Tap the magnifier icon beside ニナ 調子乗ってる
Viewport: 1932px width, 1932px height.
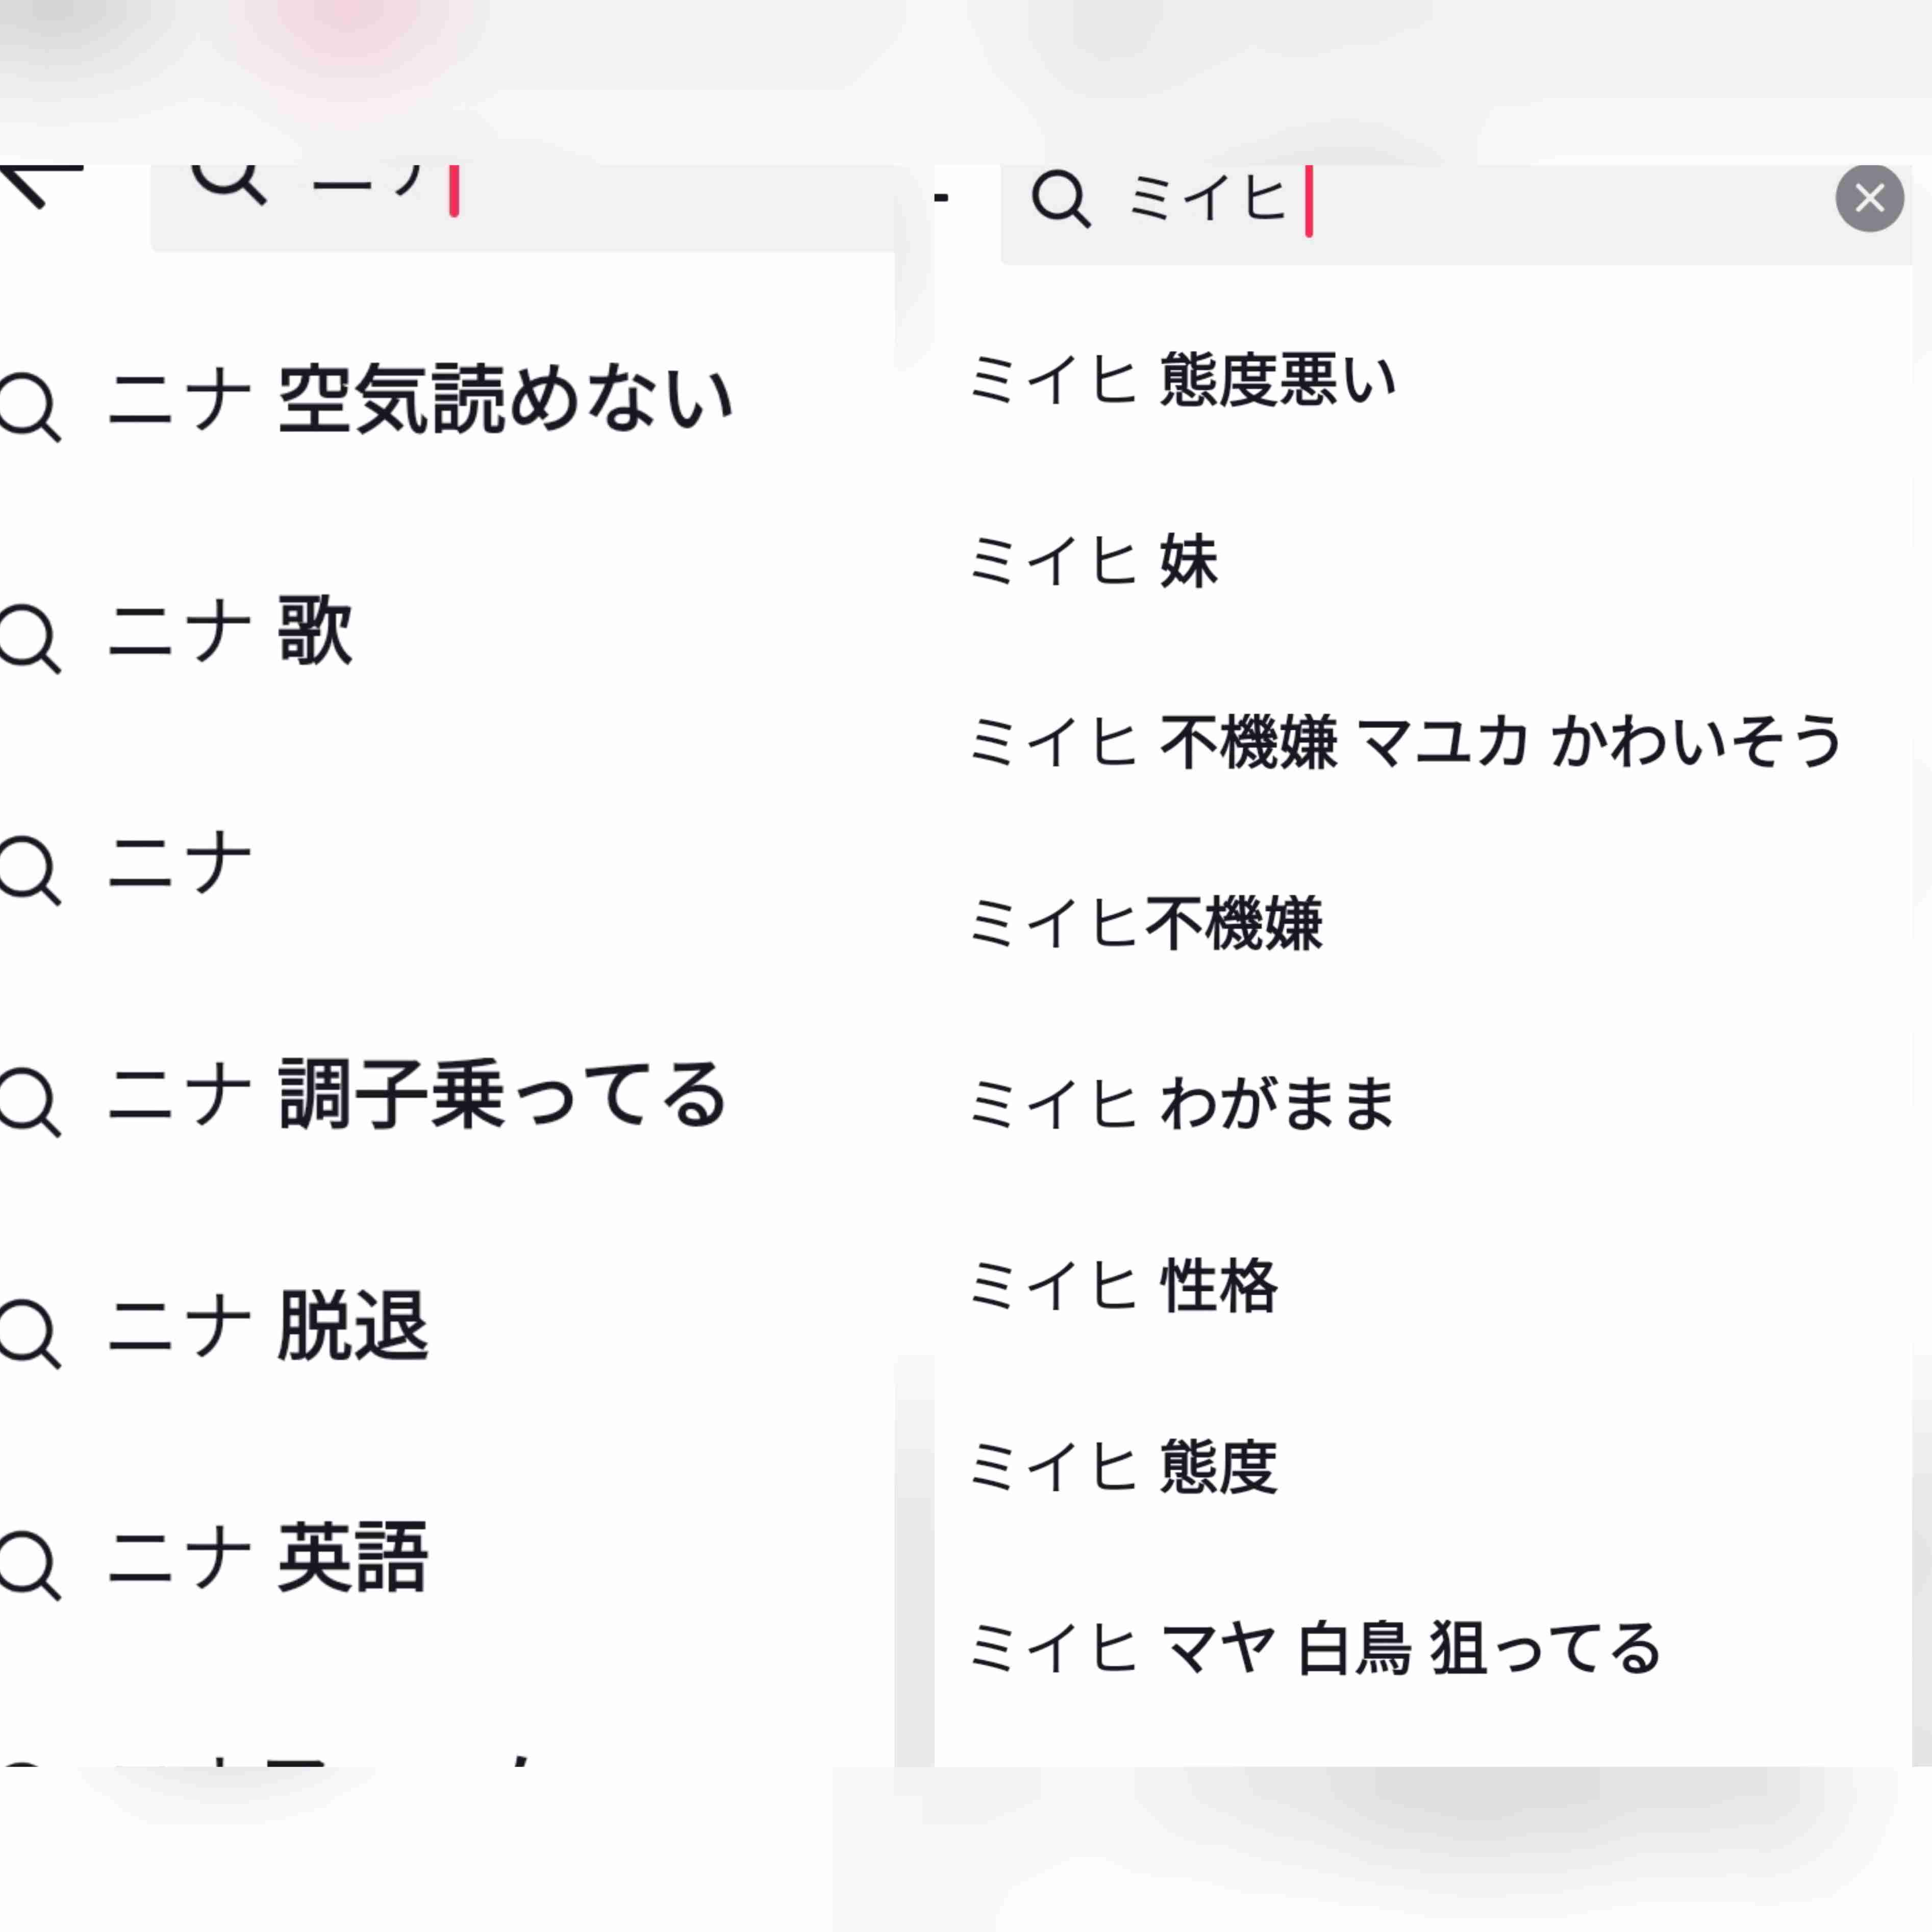pyautogui.click(x=30, y=1102)
